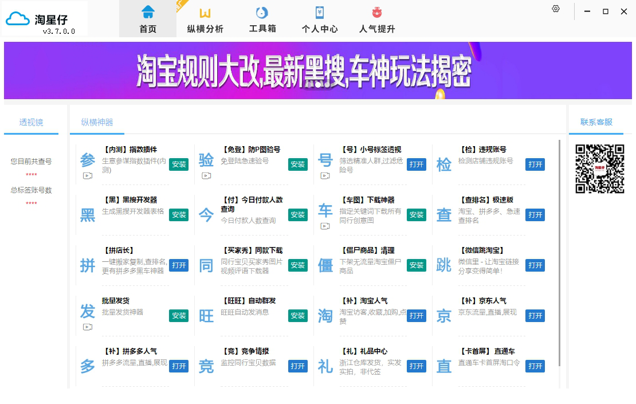Select the 透视镜 panel tab
636x404 pixels.
[32, 123]
